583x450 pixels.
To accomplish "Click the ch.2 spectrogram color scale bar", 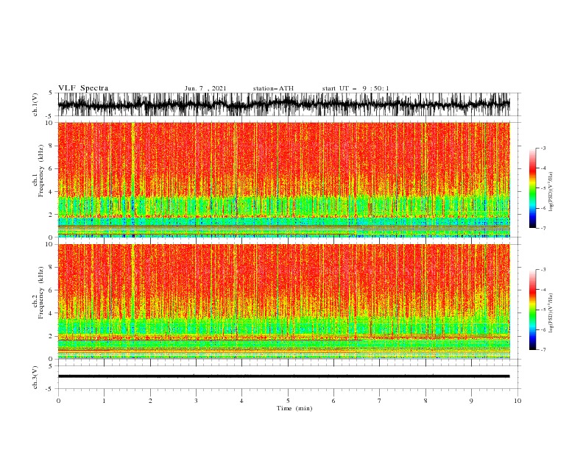I will [532, 310].
